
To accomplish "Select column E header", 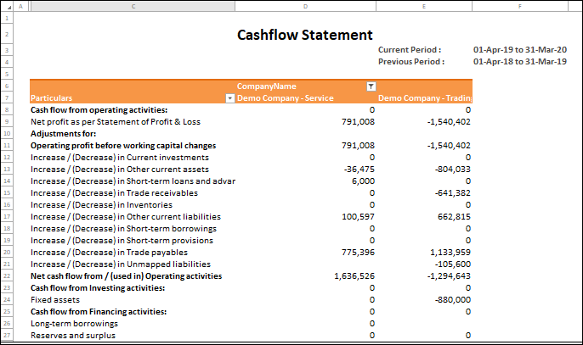I will (424, 6).
